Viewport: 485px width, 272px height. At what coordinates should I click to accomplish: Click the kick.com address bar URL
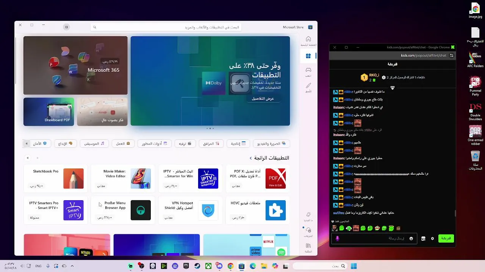424,55
